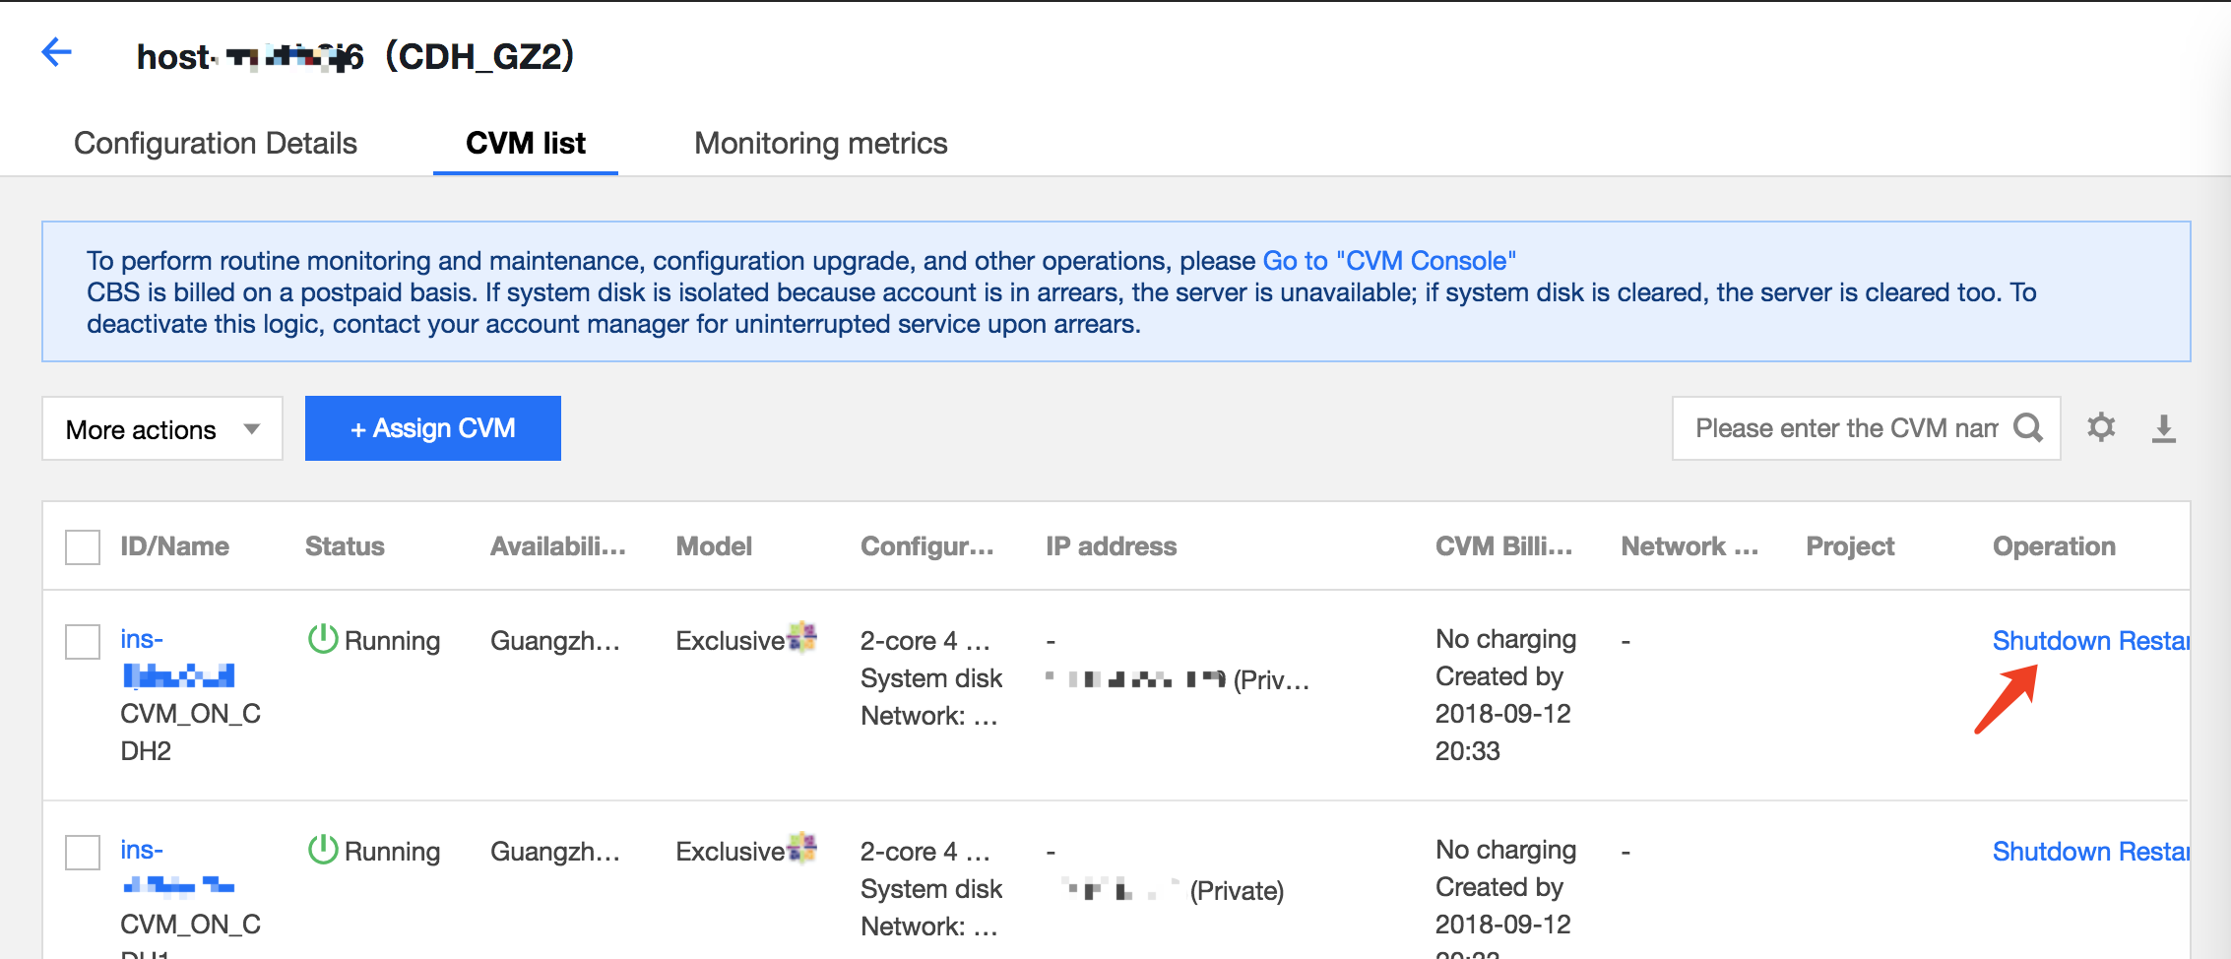
Task: Click the search magnifier icon
Action: [x=2028, y=428]
